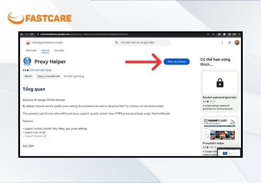
Task: Click the Chrome Web Store rainbow logo
Action: 28,43
